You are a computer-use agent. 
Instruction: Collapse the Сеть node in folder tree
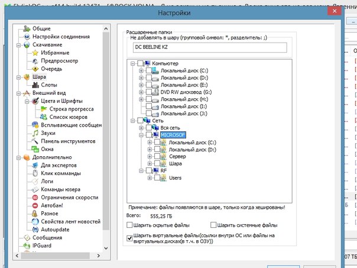pos(133,120)
